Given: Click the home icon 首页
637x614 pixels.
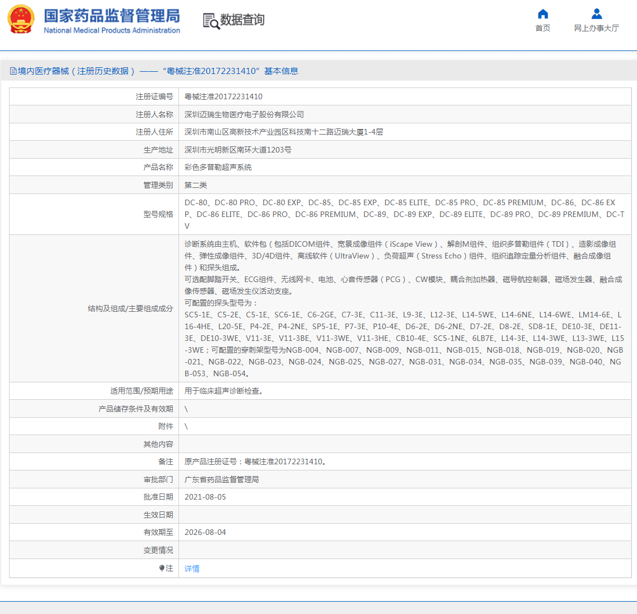Looking at the screenshot, I should (x=543, y=14).
